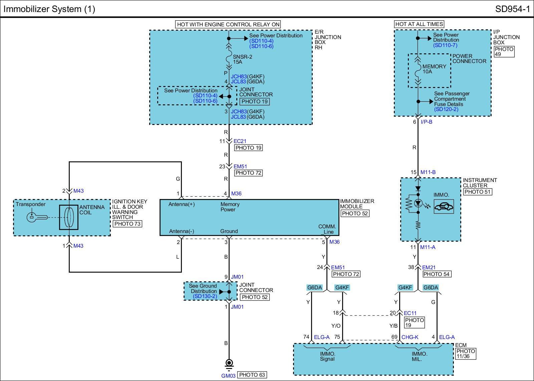This screenshot has height=381, width=534.
Task: Open PHOTO 11/36 for the ECM
Action: click(466, 354)
